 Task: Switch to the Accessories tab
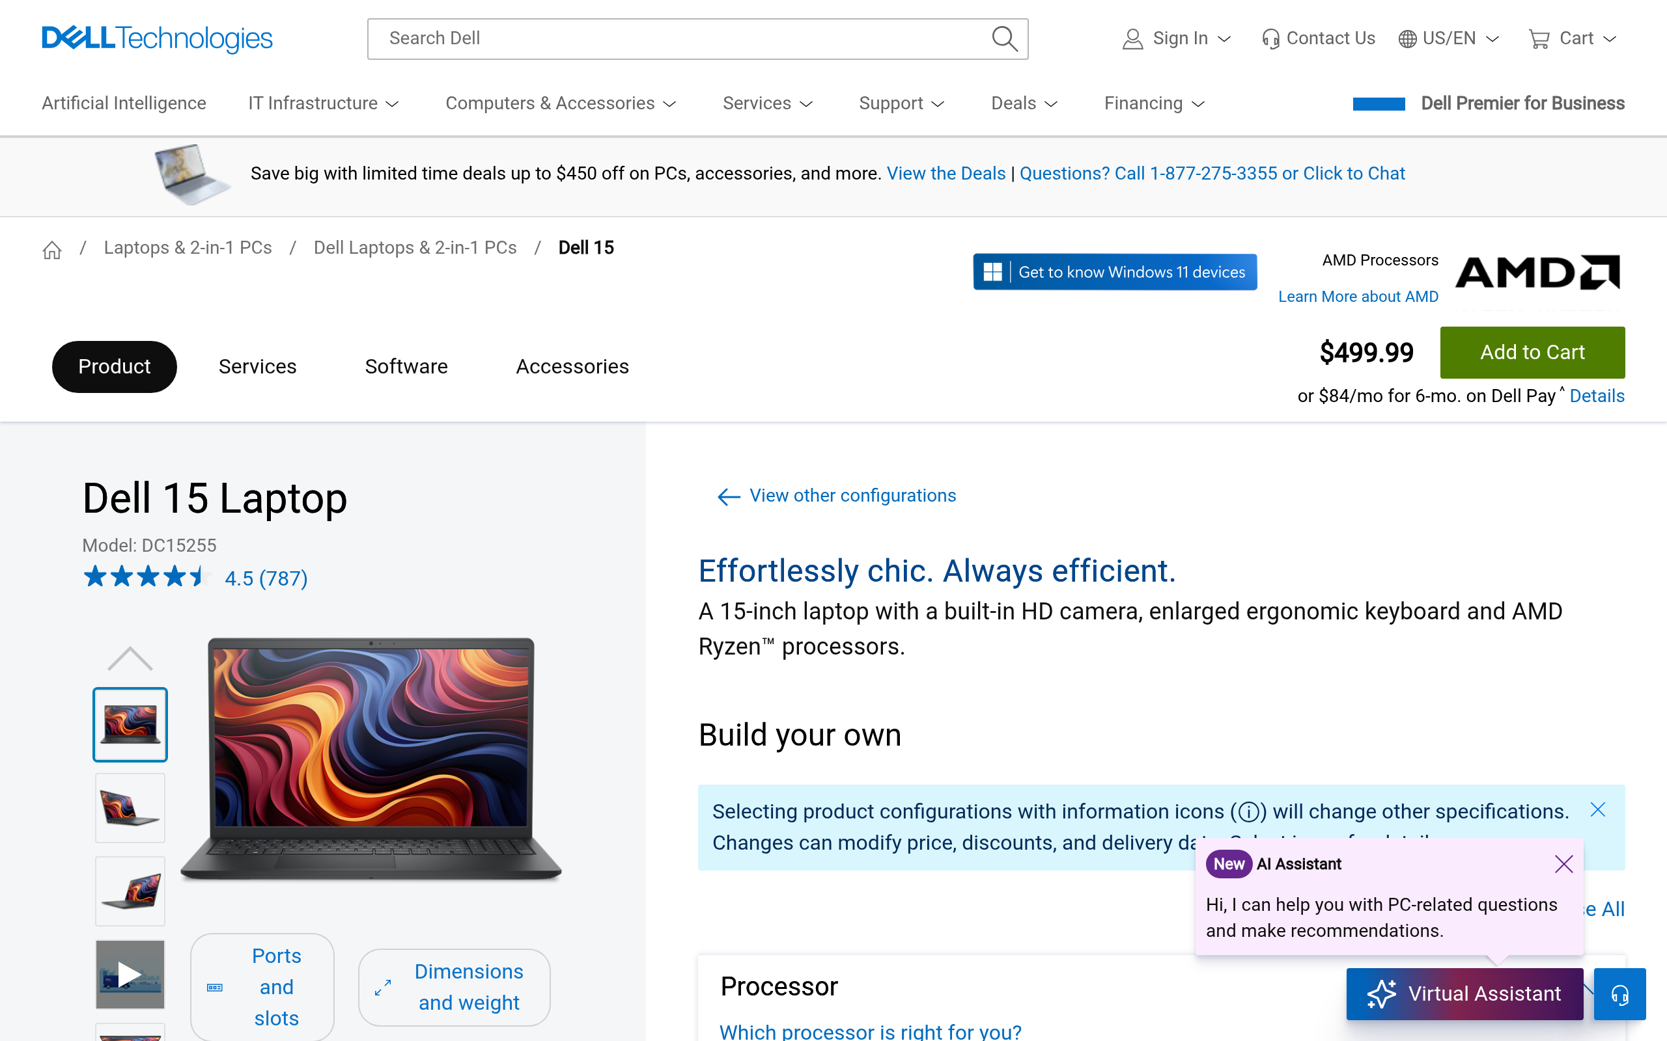(572, 366)
